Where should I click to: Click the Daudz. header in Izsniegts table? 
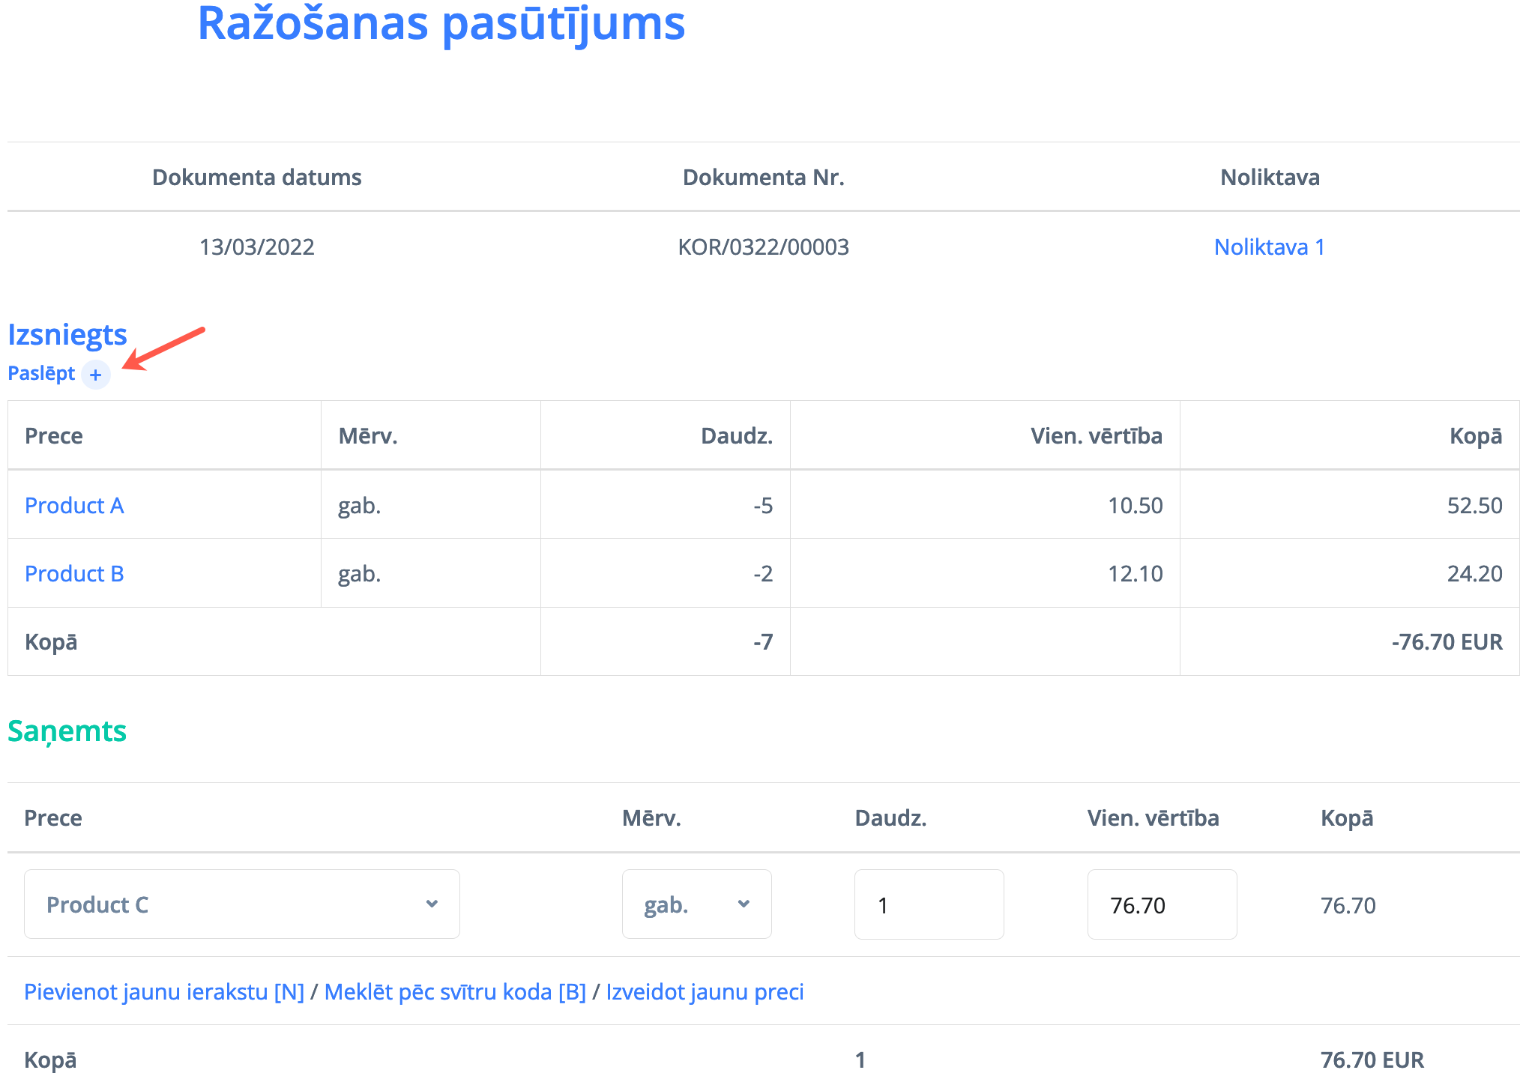pyautogui.click(x=736, y=436)
